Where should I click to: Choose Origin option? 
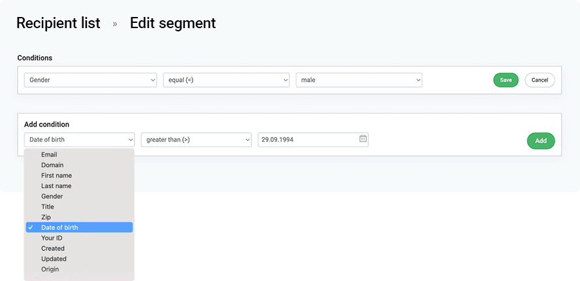click(x=79, y=269)
